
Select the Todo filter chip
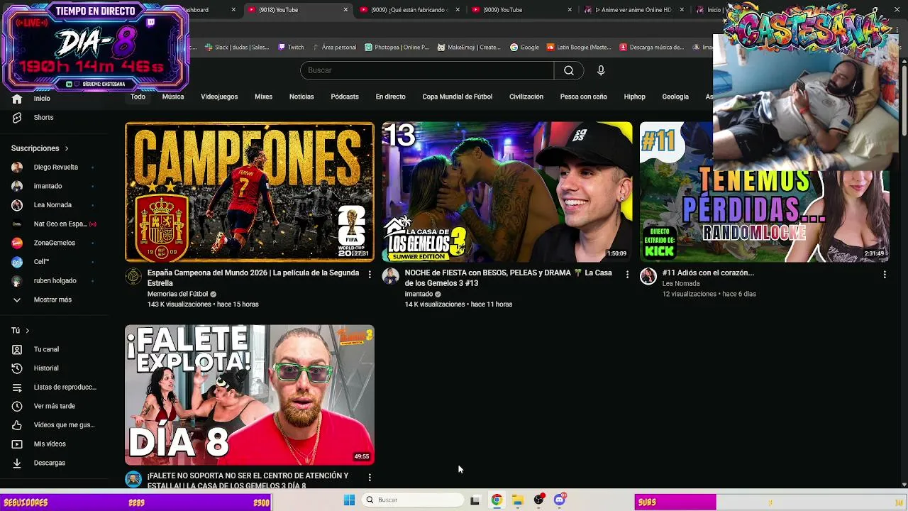[138, 97]
